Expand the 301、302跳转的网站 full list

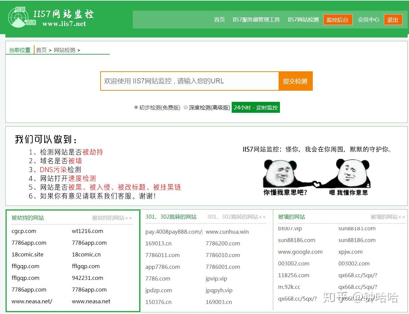[236, 217]
